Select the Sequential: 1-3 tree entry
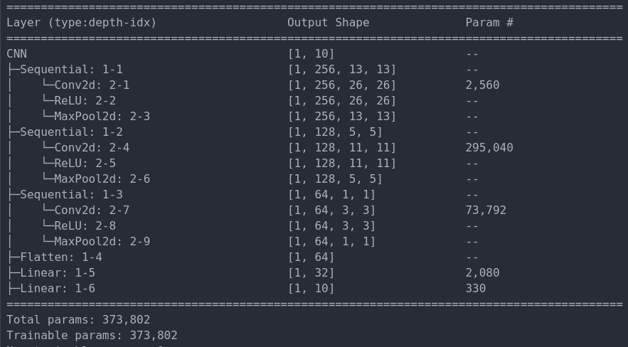The width and height of the screenshot is (628, 347). (71, 195)
